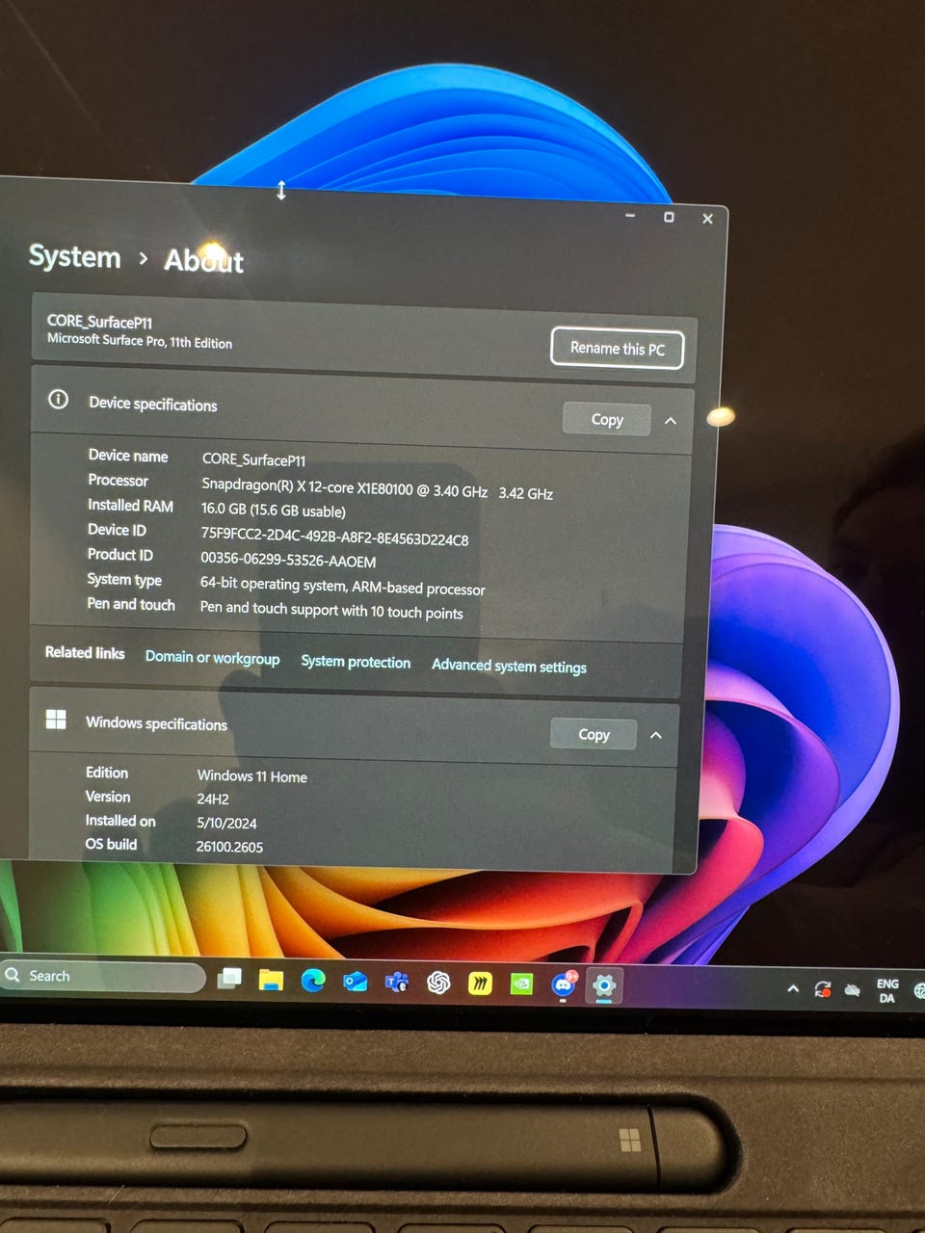Click the Windows logo beside Windows specifications
The image size is (925, 1233).
pyautogui.click(x=56, y=719)
